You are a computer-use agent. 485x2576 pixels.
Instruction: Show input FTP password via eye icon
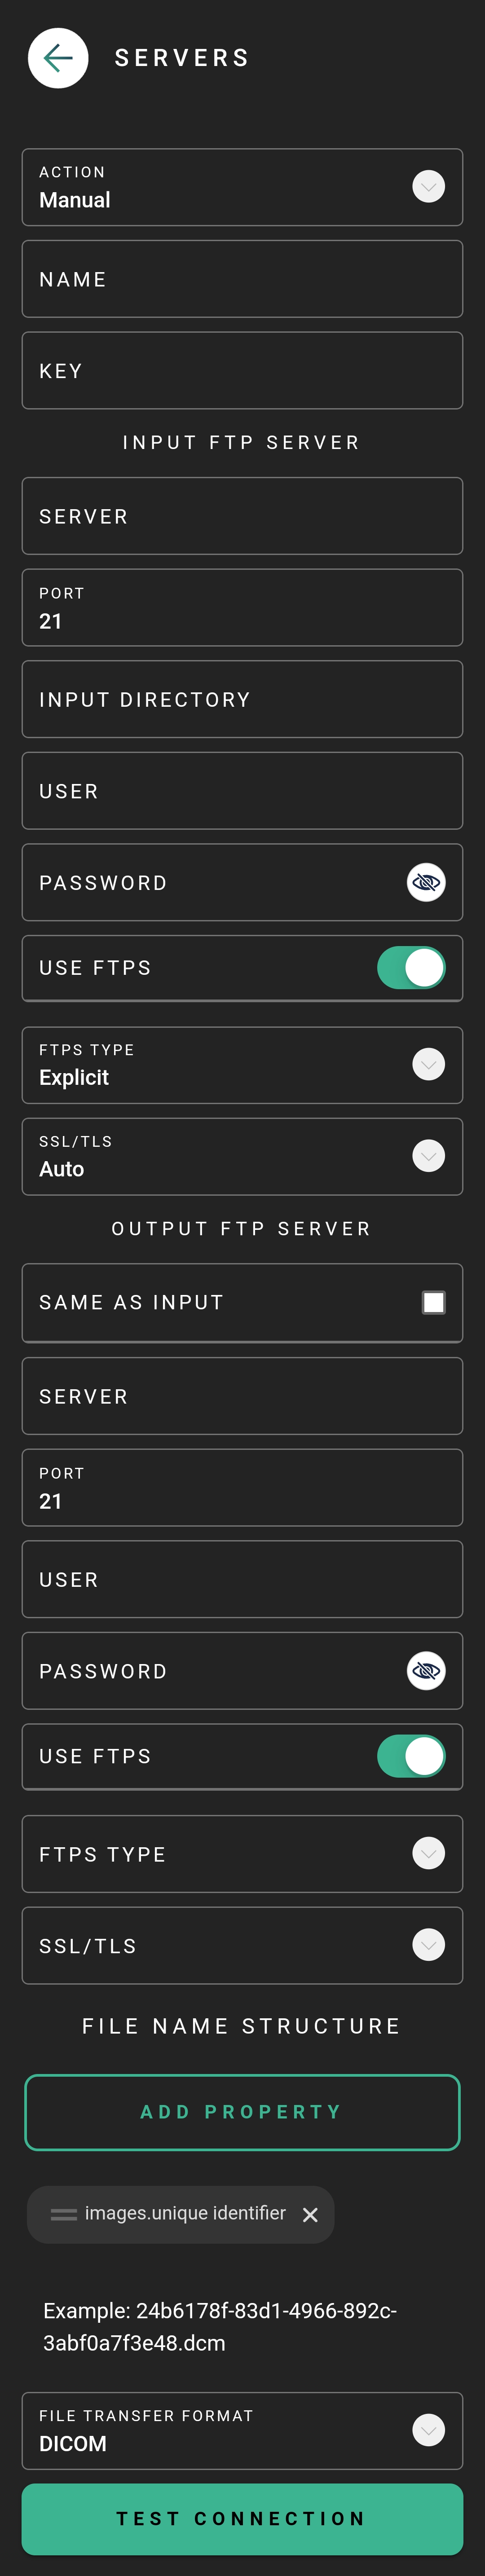[x=426, y=882]
